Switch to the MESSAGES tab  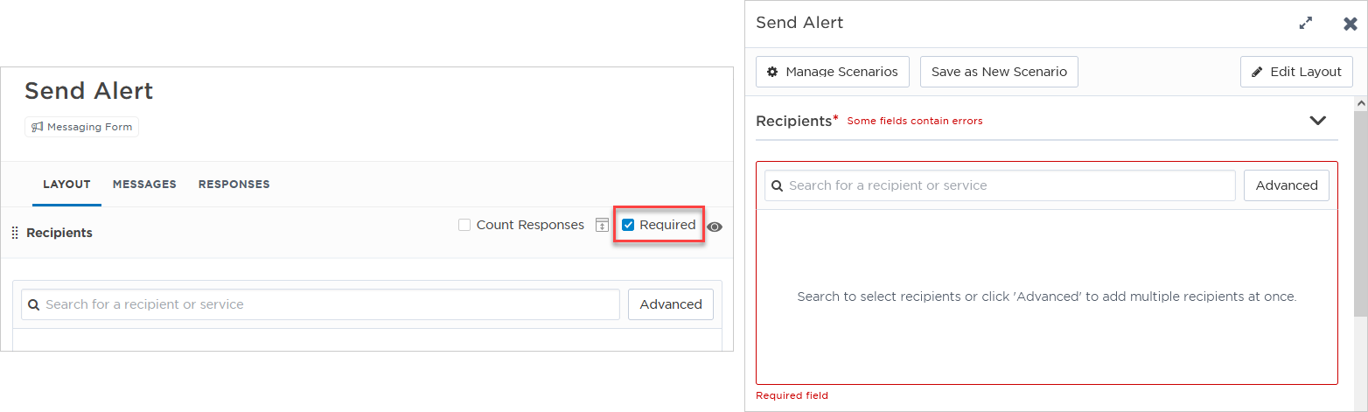pyautogui.click(x=144, y=184)
